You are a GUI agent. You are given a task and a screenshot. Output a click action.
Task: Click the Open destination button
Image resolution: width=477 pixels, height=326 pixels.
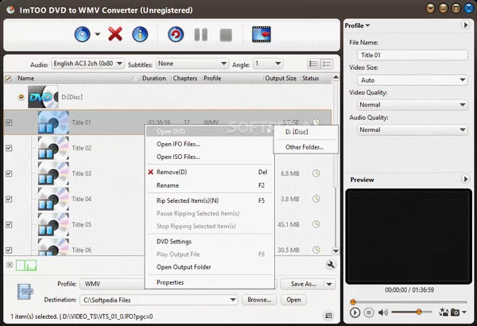point(293,300)
